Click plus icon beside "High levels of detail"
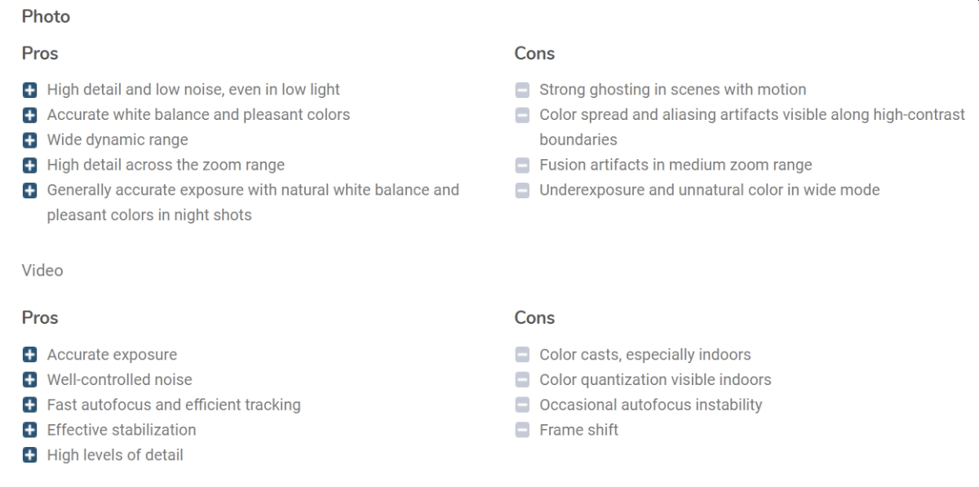Screen dimensions: 979x487 [29, 455]
